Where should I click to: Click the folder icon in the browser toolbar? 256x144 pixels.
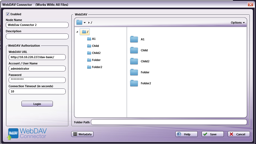point(79,22)
